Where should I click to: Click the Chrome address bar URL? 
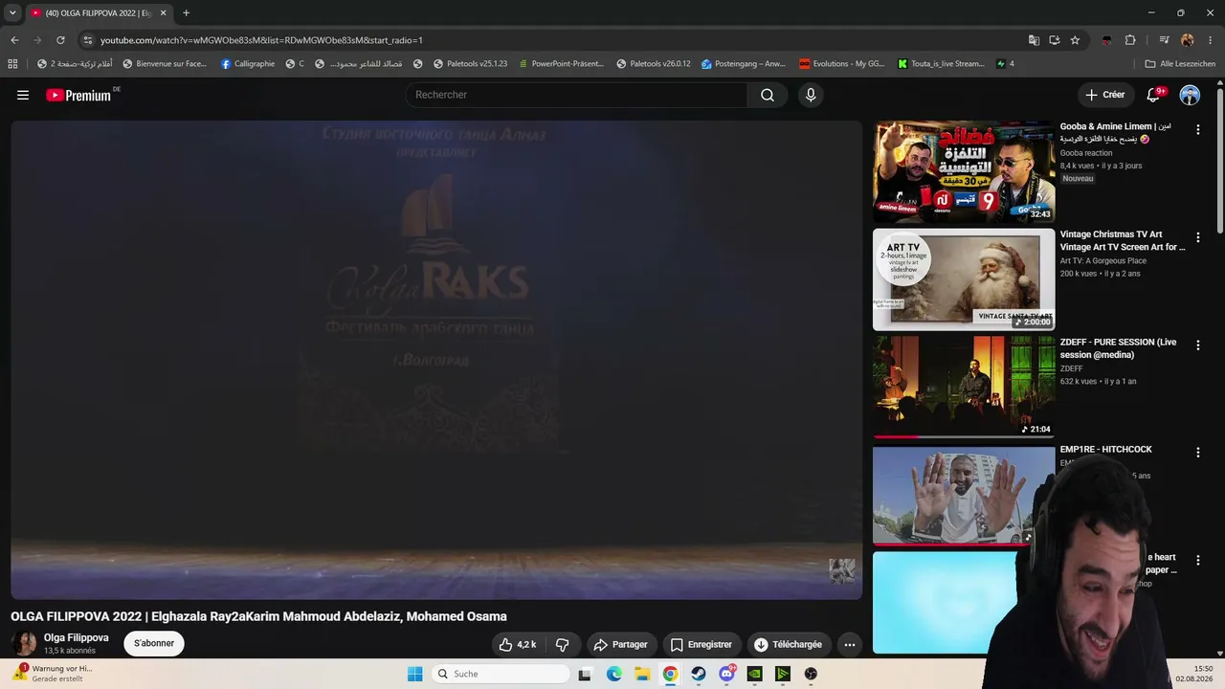click(x=261, y=40)
